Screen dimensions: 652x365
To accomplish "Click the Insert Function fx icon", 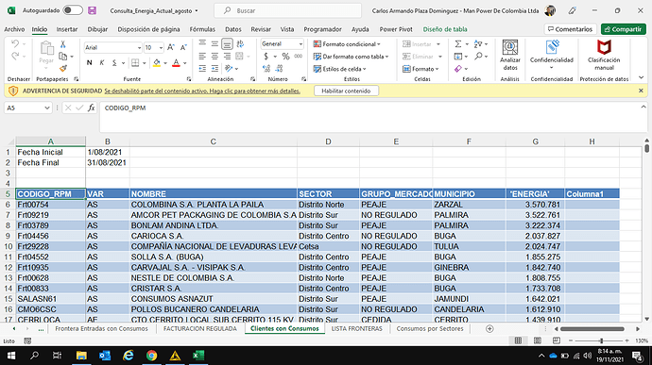I will click(91, 108).
